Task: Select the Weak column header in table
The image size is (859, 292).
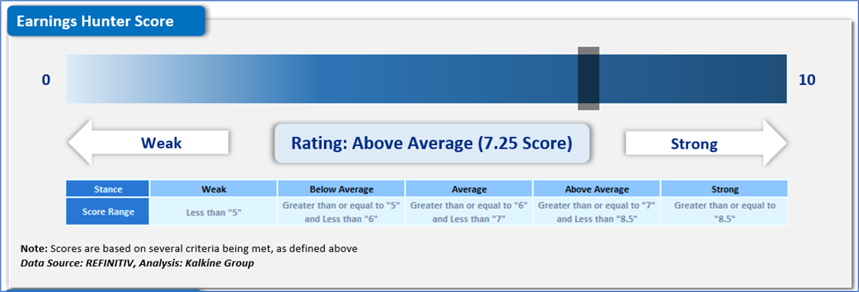Action: [x=214, y=189]
